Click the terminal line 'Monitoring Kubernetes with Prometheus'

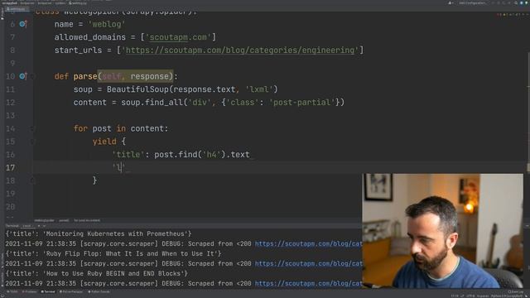pos(99,233)
